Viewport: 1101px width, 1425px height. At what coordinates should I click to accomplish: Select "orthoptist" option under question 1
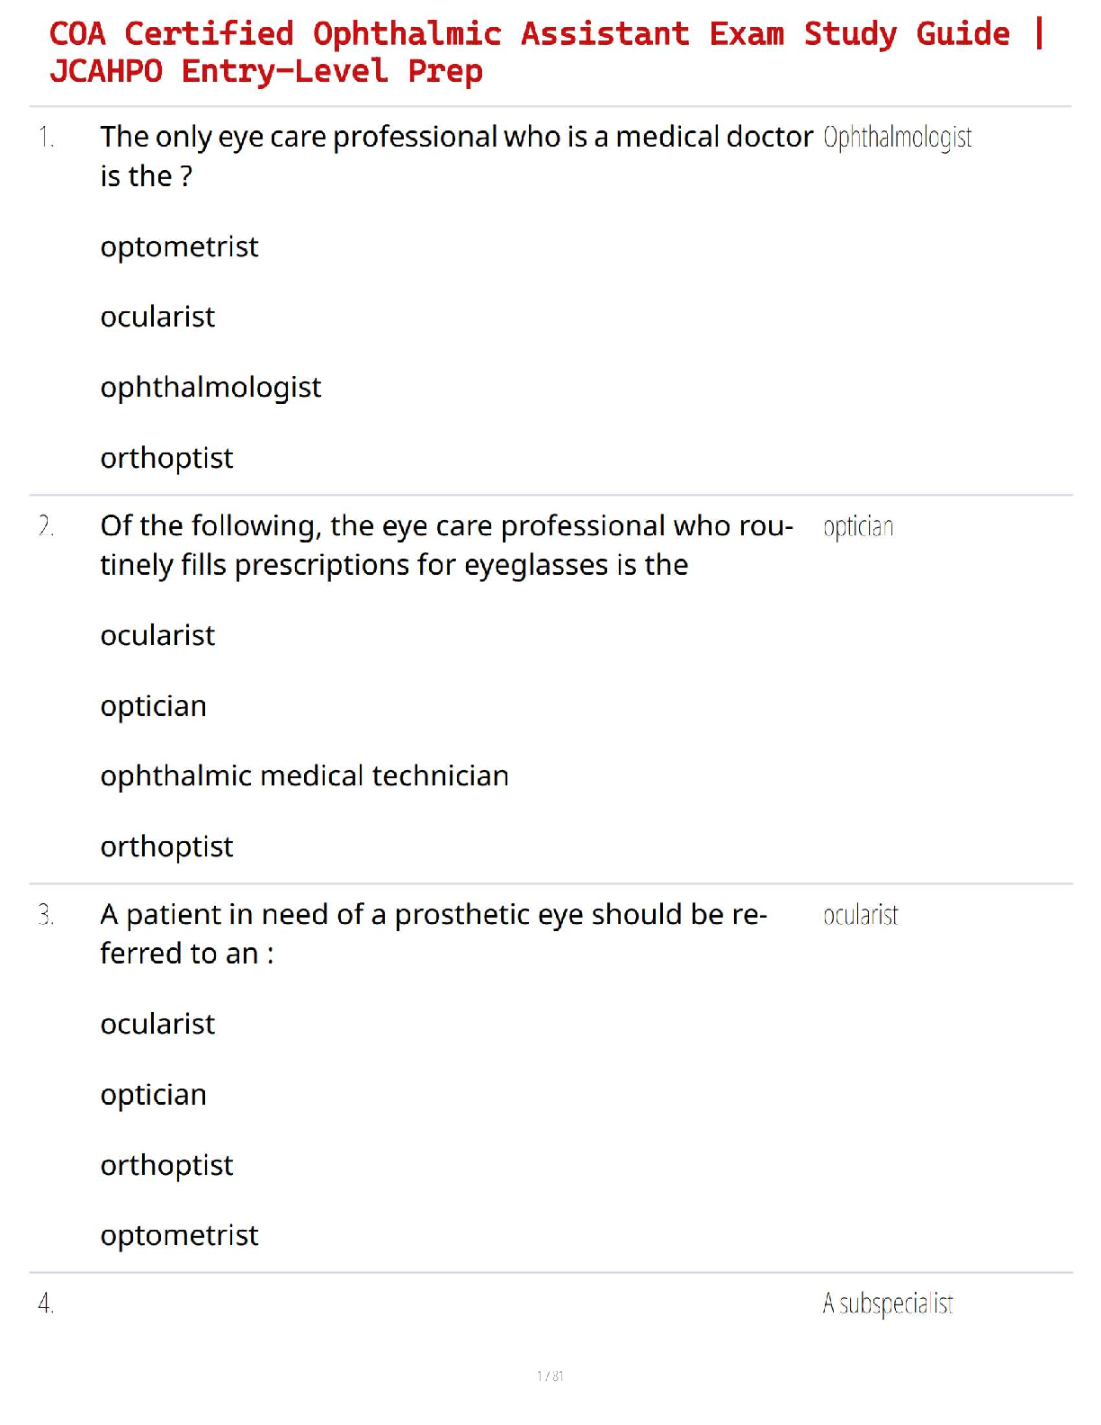(166, 458)
